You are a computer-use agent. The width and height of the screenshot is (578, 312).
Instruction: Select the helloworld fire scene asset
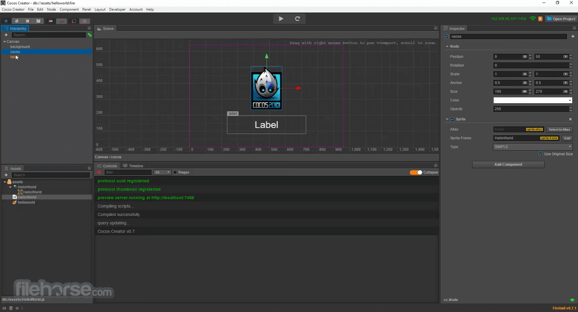pos(26,202)
